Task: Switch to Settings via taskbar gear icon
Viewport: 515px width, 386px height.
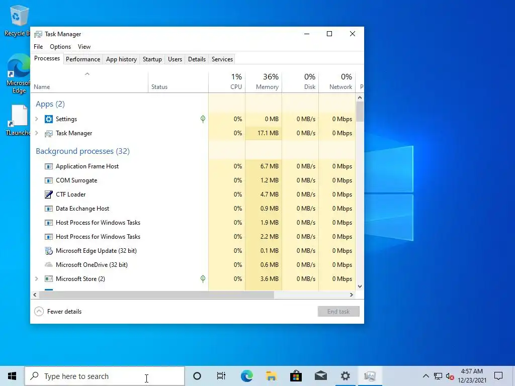Action: [345, 376]
